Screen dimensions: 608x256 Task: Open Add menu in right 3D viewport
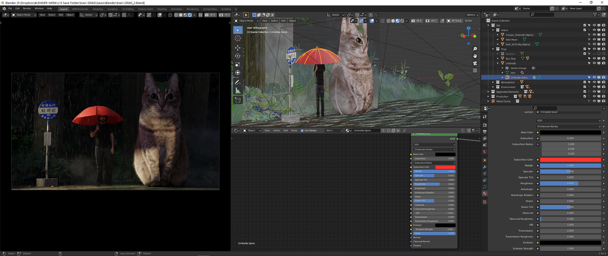click(x=283, y=21)
